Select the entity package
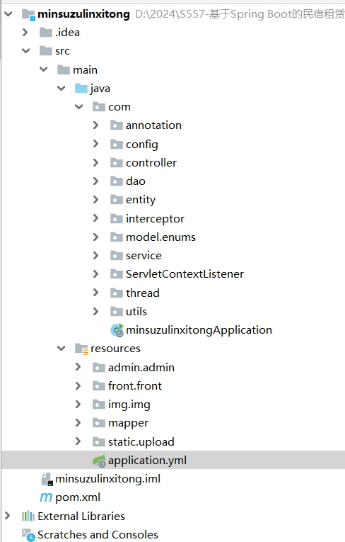Viewport: 345px width, 542px height. click(141, 200)
